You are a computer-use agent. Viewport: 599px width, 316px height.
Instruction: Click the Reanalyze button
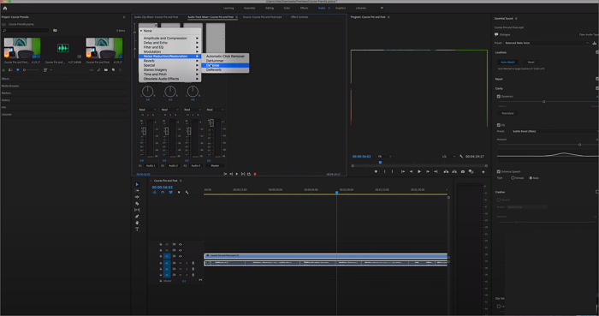pos(507,113)
